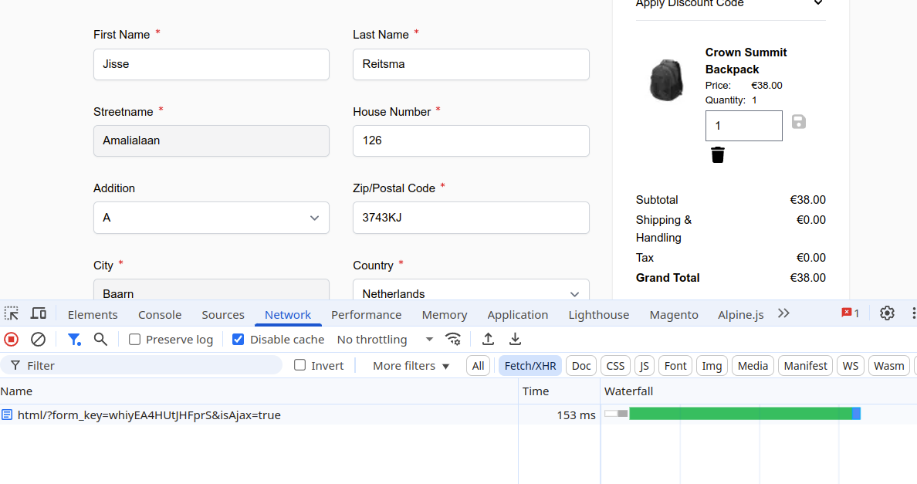The image size is (917, 484).
Task: Export HAR file download icon
Action: [515, 340]
